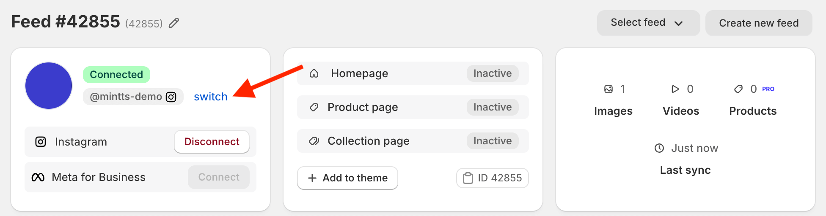This screenshot has height=216, width=826.
Task: Click the double-tag icon beside Collection page
Action: 314,141
